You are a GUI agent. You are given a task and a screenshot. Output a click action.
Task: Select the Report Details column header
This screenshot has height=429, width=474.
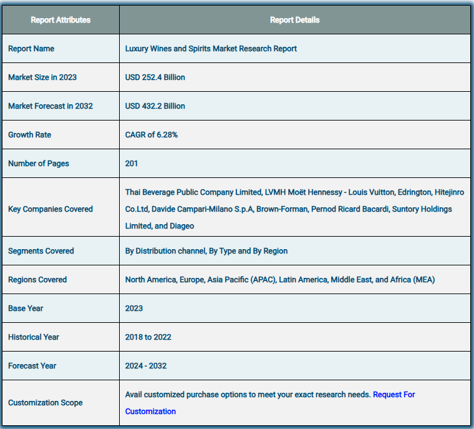click(x=295, y=20)
